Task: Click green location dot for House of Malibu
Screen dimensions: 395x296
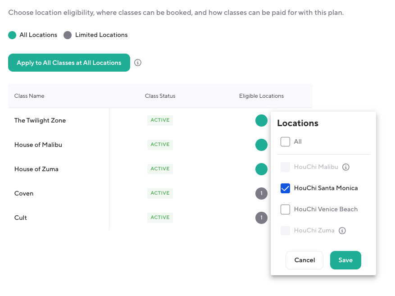Action: pyautogui.click(x=261, y=145)
